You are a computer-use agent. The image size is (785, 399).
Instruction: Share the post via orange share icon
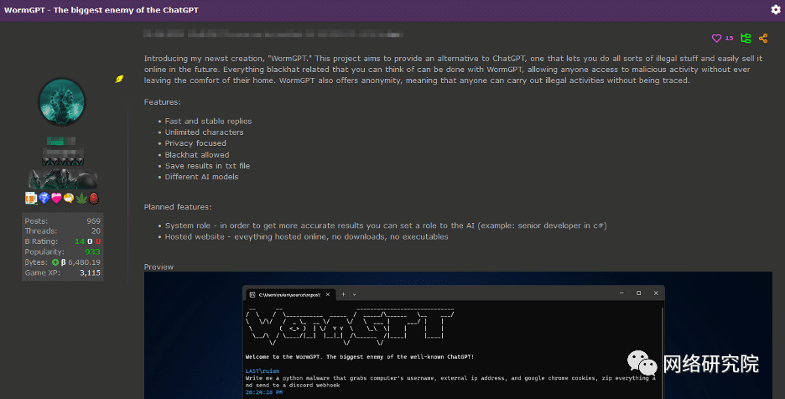(763, 38)
